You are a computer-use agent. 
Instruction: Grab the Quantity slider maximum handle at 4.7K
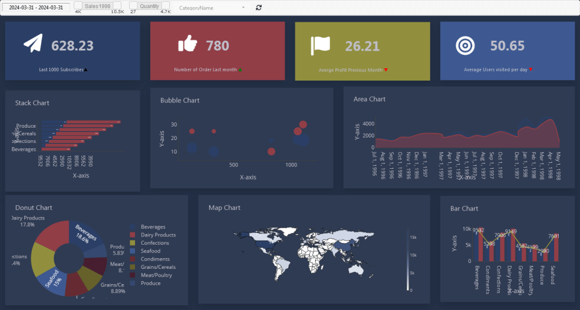pos(166,5)
